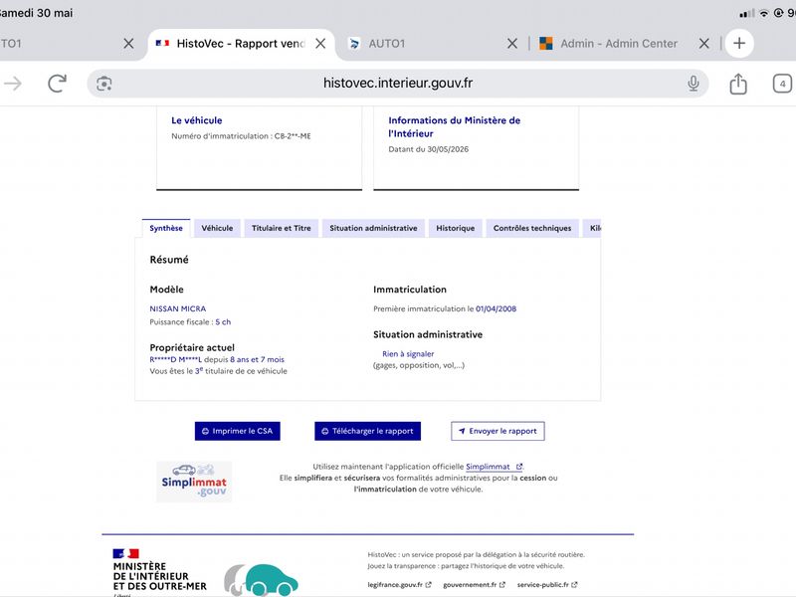Image resolution: width=796 pixels, height=597 pixels.
Task: View the Historique tab
Action: [456, 229]
